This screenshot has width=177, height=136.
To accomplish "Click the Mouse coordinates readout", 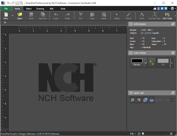I will click(147, 30).
